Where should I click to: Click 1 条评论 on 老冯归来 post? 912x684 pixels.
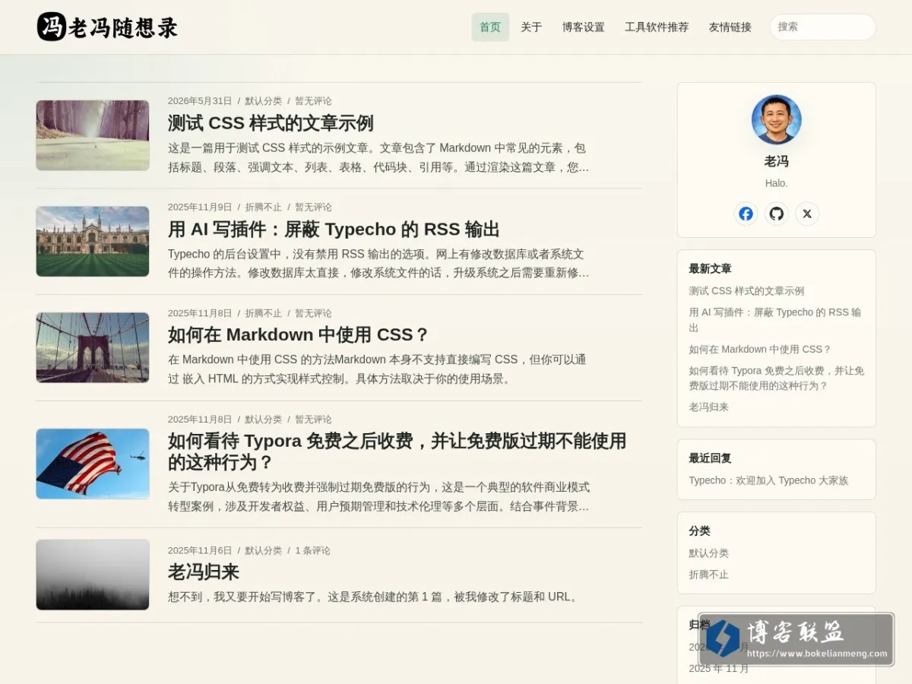point(312,551)
